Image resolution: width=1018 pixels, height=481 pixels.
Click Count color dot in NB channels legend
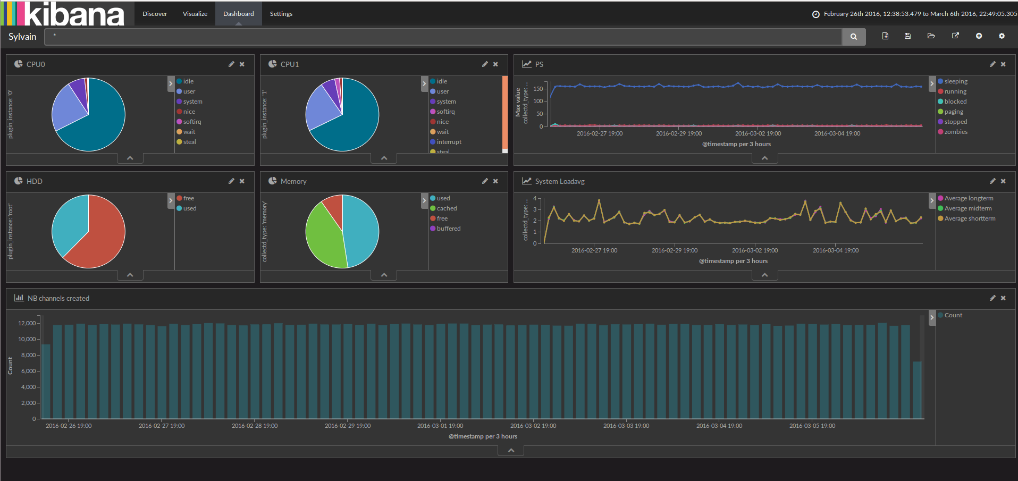point(940,315)
